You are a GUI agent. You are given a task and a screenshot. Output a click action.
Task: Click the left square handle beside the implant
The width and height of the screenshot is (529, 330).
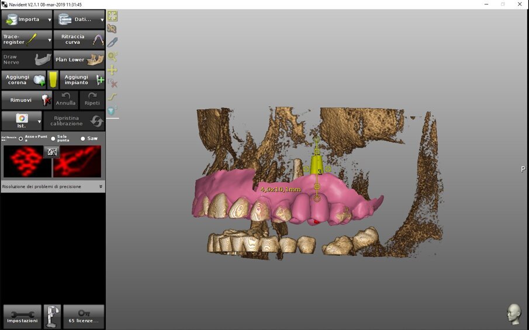(306, 169)
